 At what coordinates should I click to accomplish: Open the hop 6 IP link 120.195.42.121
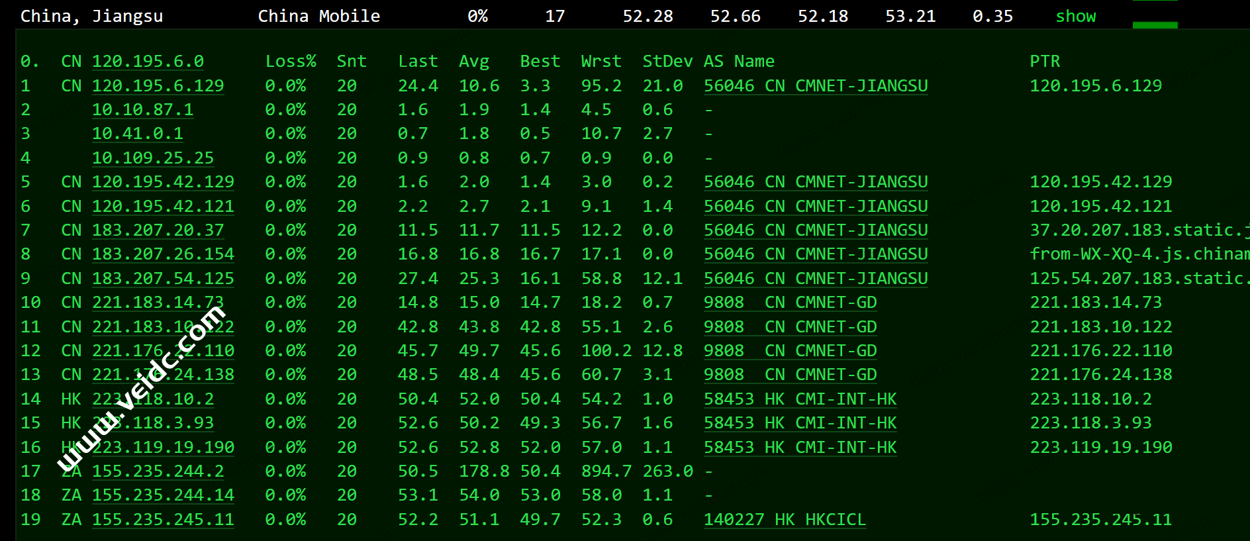pos(163,207)
